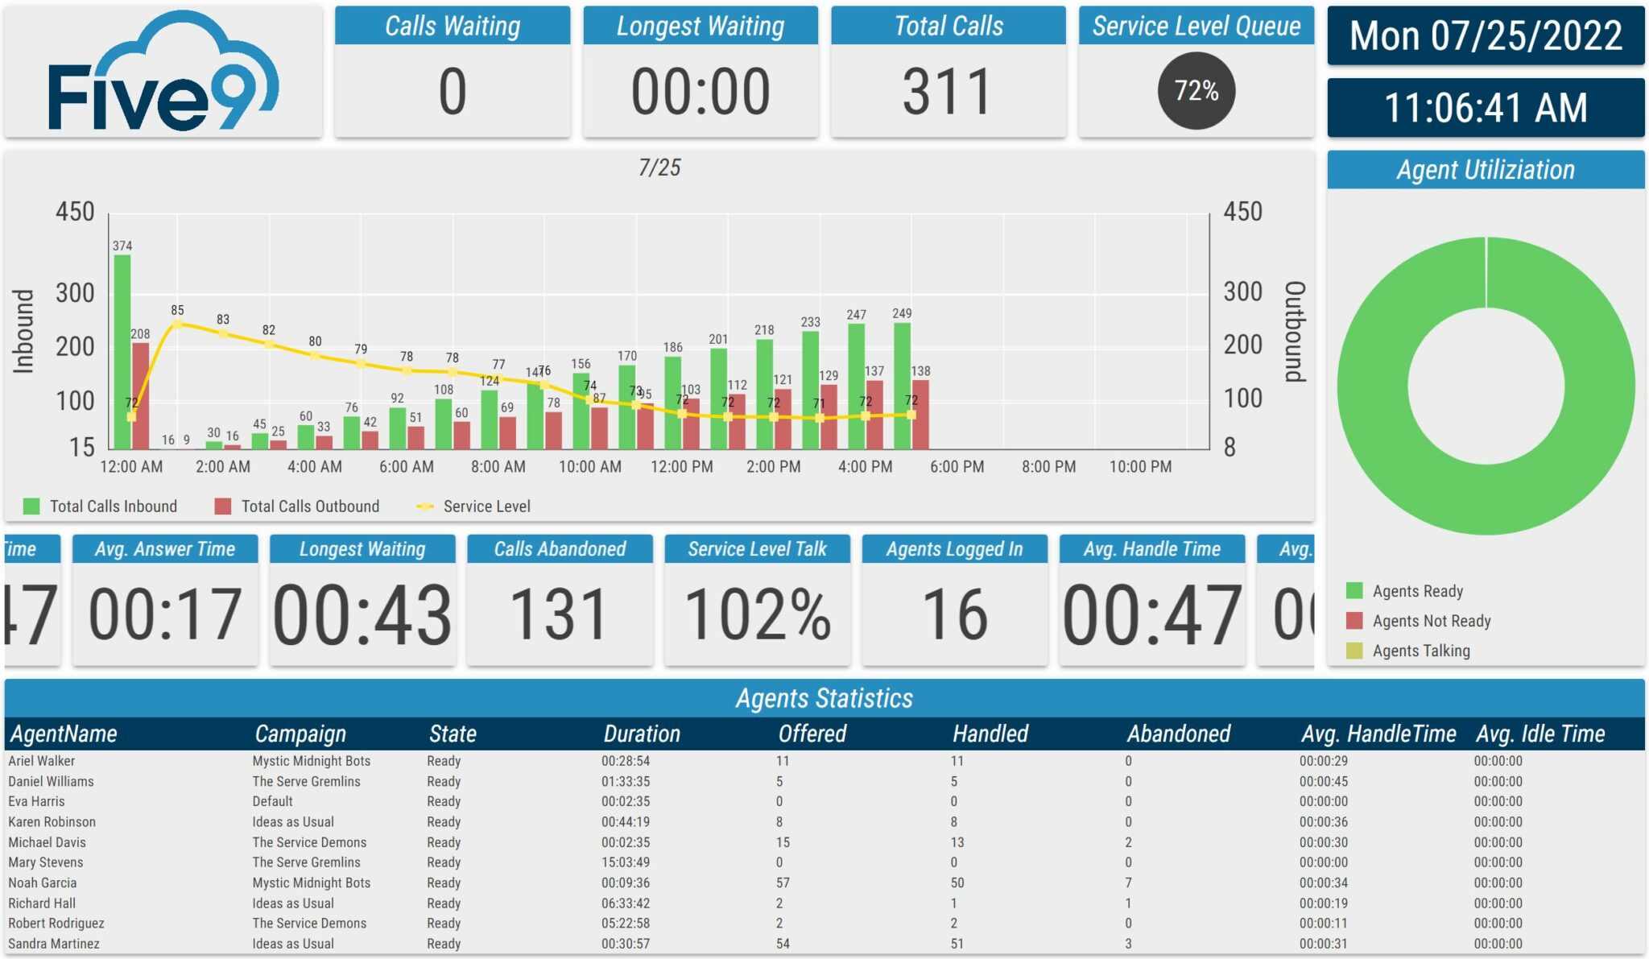1649x959 pixels.
Task: Open the AgentName column sort dropdown
Action: click(62, 734)
